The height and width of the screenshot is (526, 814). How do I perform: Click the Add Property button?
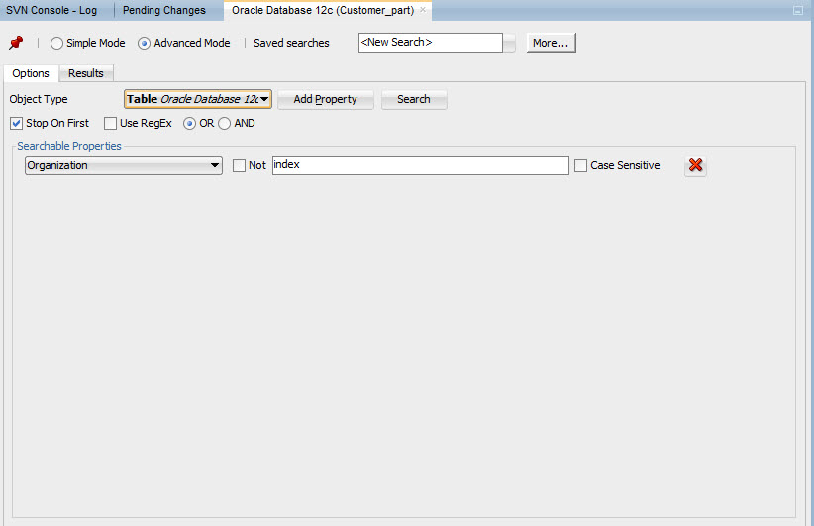coord(325,100)
